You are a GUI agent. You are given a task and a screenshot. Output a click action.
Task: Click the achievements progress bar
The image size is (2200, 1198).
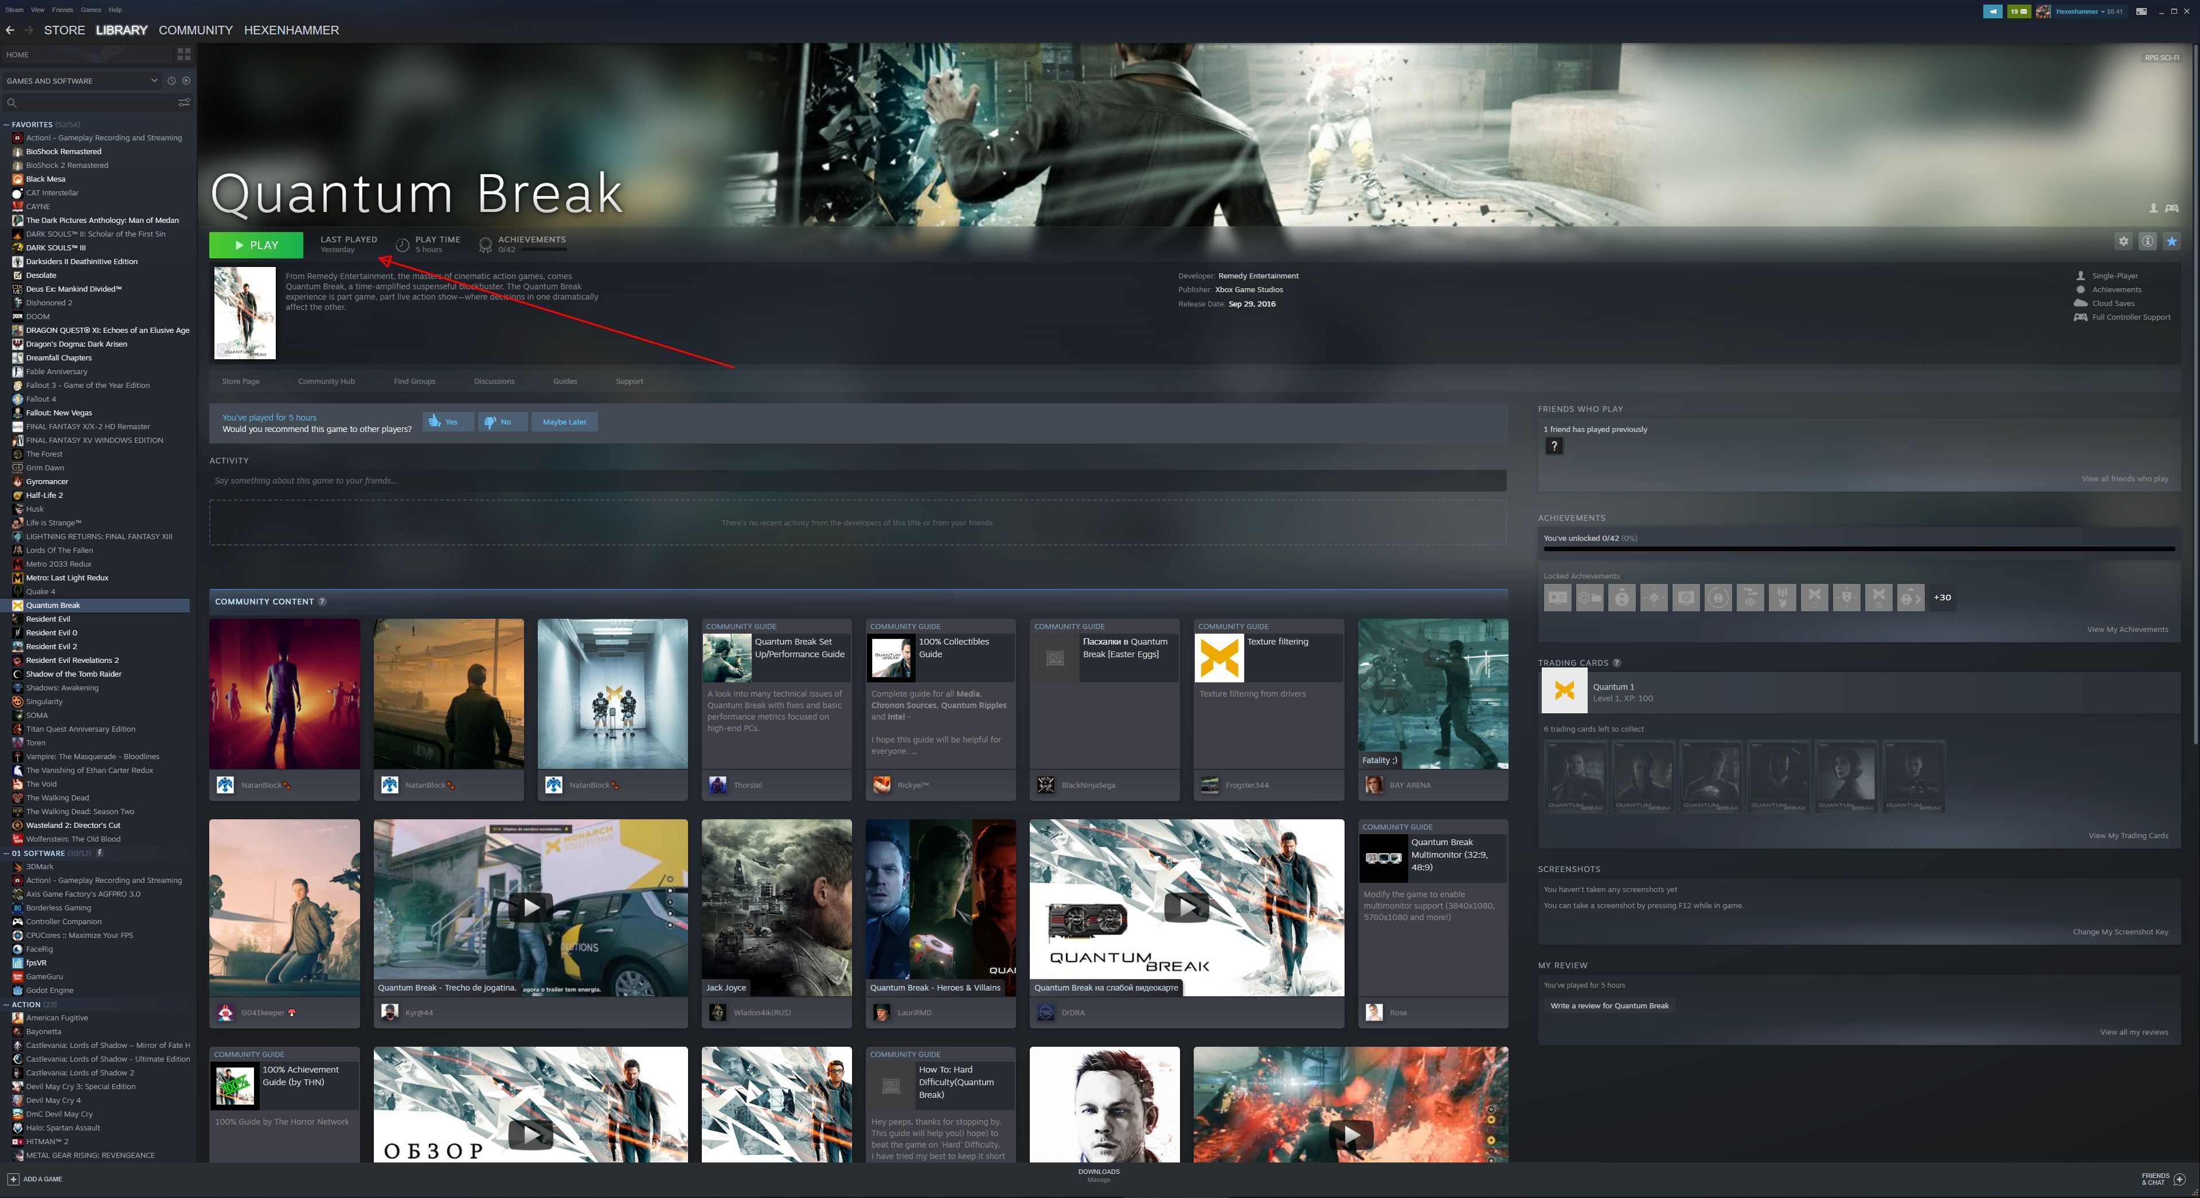[x=1858, y=549]
